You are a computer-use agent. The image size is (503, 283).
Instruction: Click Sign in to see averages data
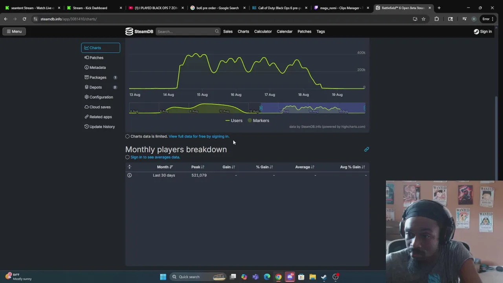[155, 157]
